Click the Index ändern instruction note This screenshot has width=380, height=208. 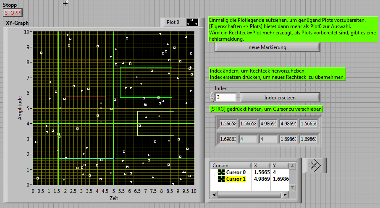click(277, 74)
